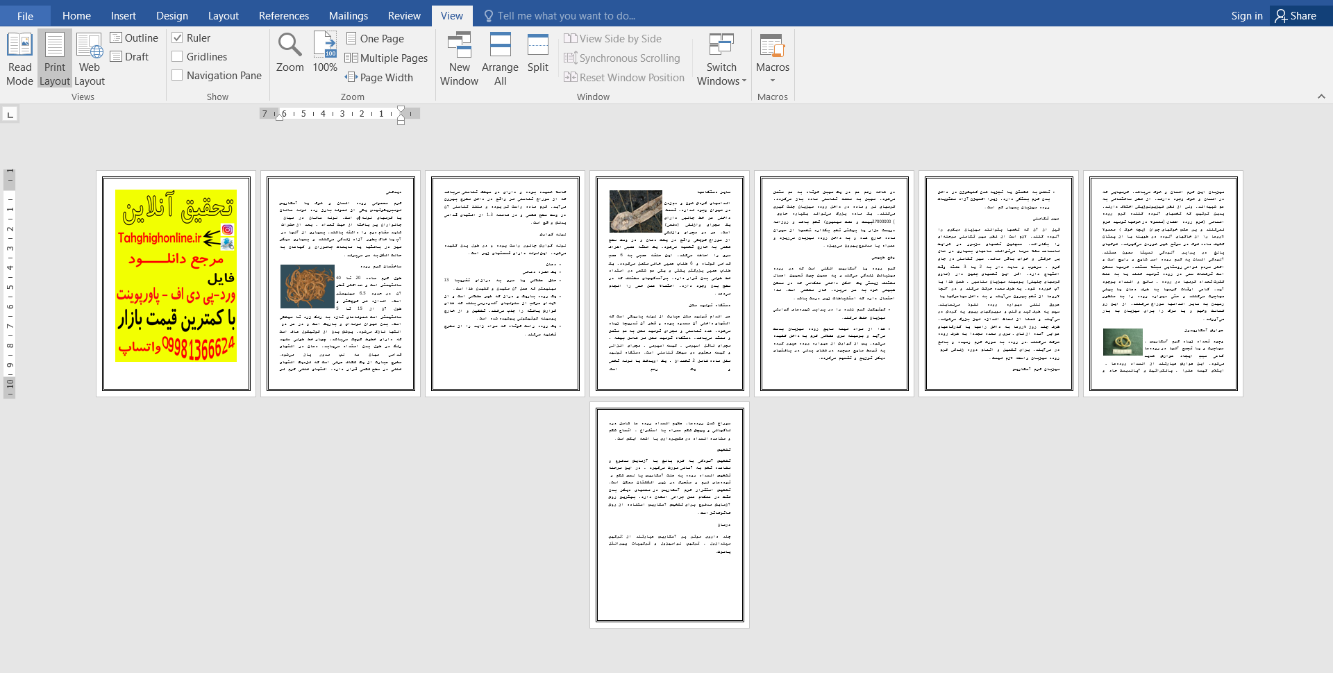Open a New Window
Image resolution: width=1333 pixels, height=673 pixels.
click(x=459, y=59)
